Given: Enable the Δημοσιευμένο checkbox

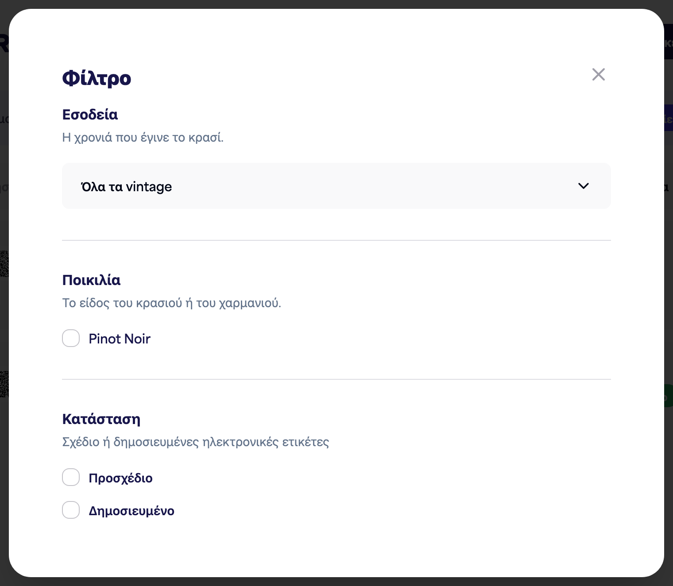Looking at the screenshot, I should (71, 510).
